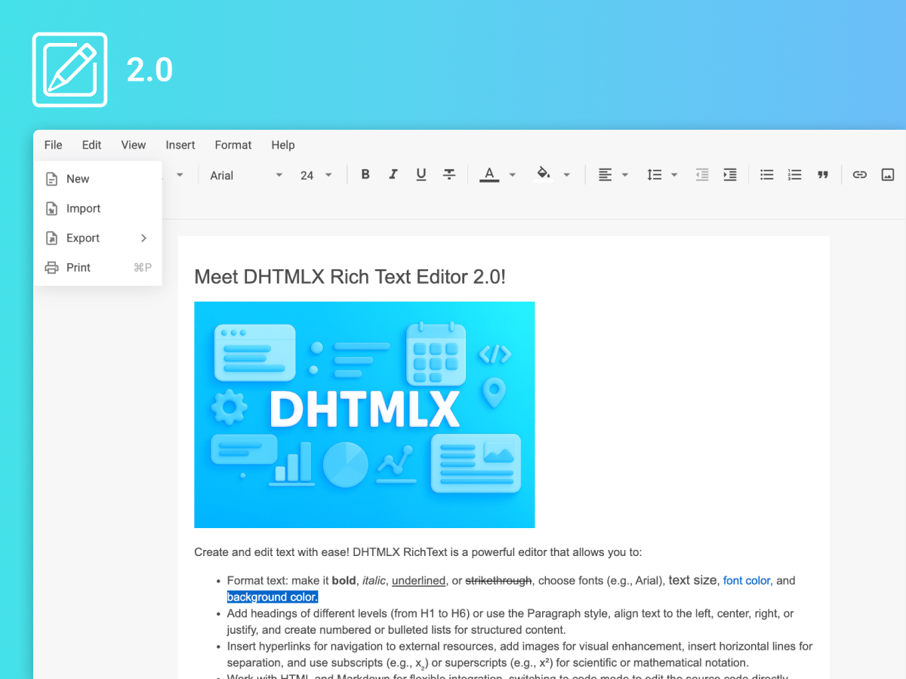Choose New from the File menu
Image resolution: width=906 pixels, height=679 pixels.
click(98, 179)
